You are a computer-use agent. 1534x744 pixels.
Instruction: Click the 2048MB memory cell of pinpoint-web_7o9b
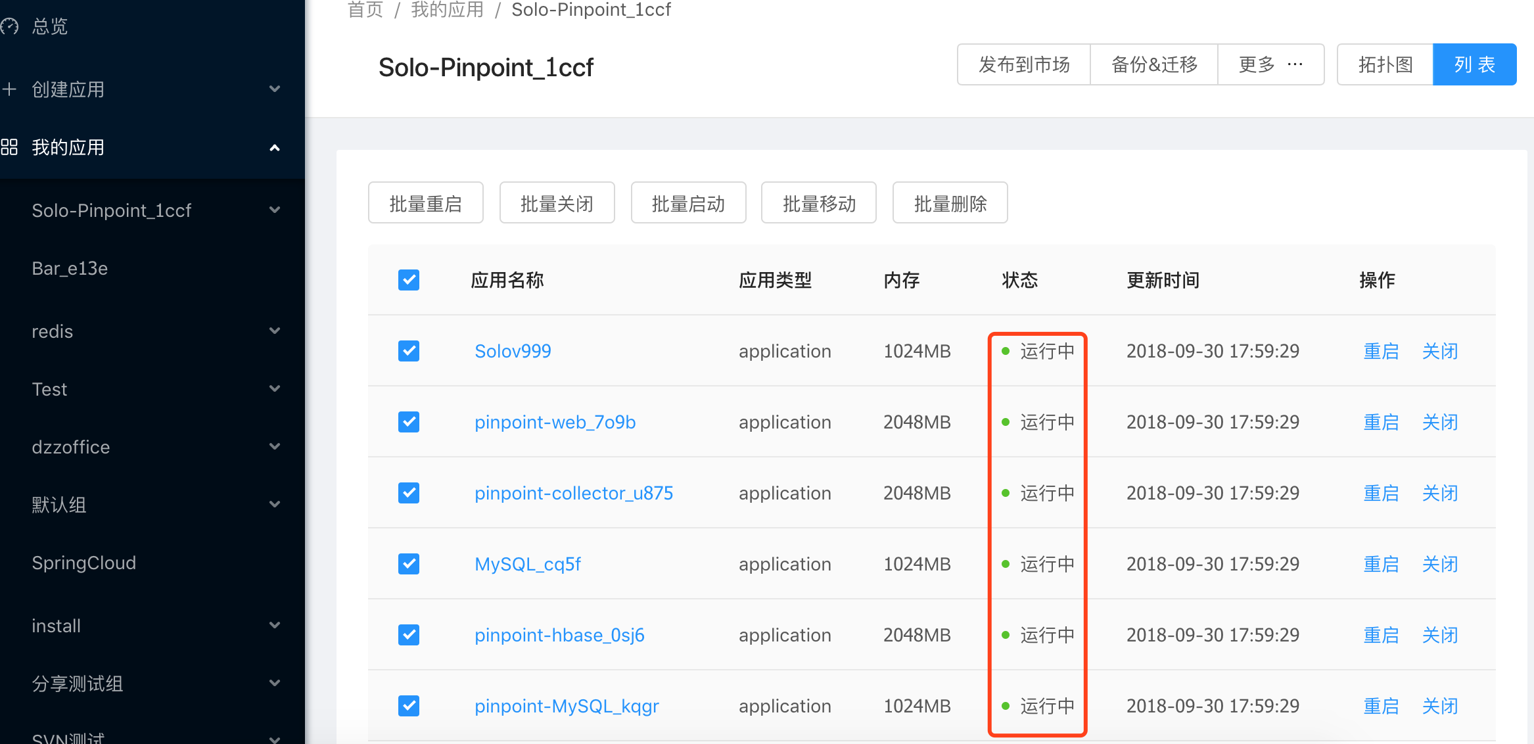[x=917, y=422]
